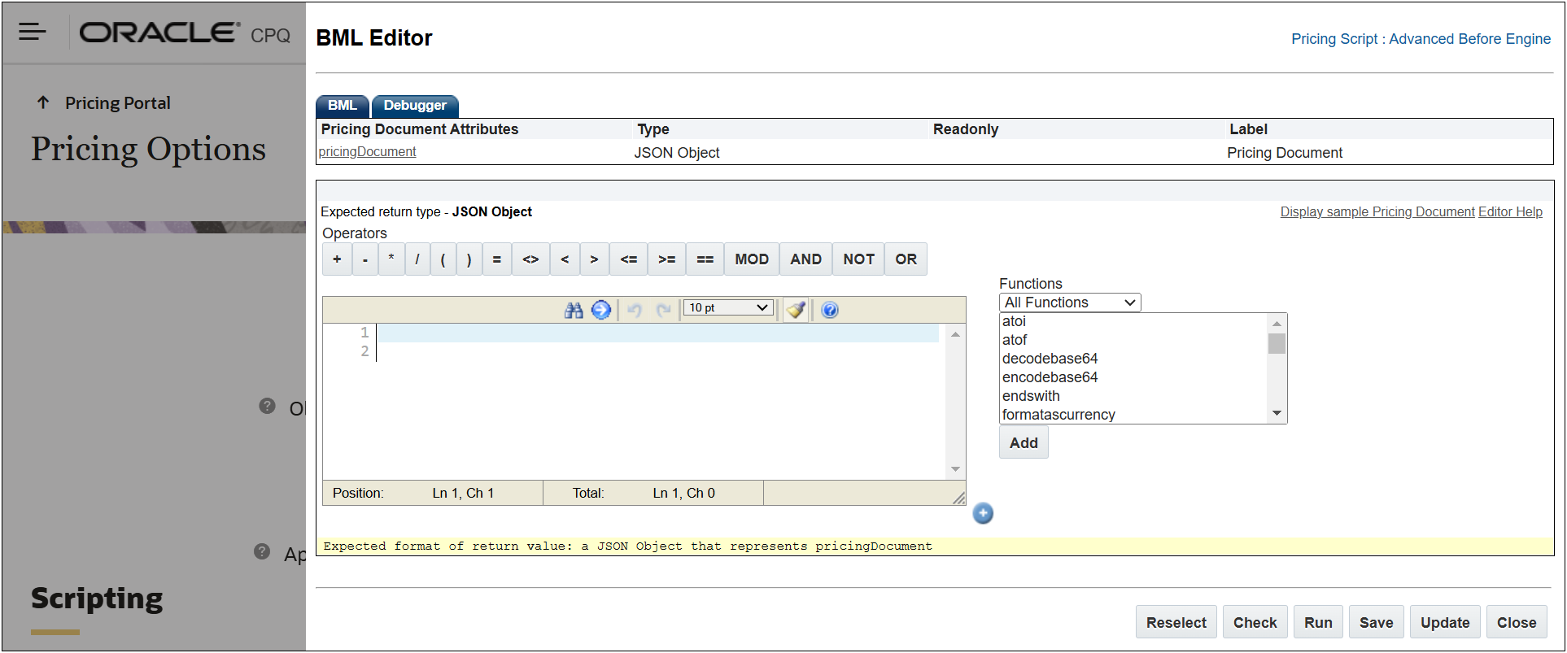Image resolution: width=1567 pixels, height=653 pixels.
Task: Switch to the Debugger tab
Action: [x=415, y=106]
